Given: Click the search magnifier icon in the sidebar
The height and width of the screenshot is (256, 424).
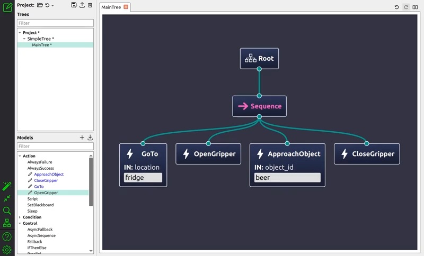Looking at the screenshot, I should pos(7,211).
